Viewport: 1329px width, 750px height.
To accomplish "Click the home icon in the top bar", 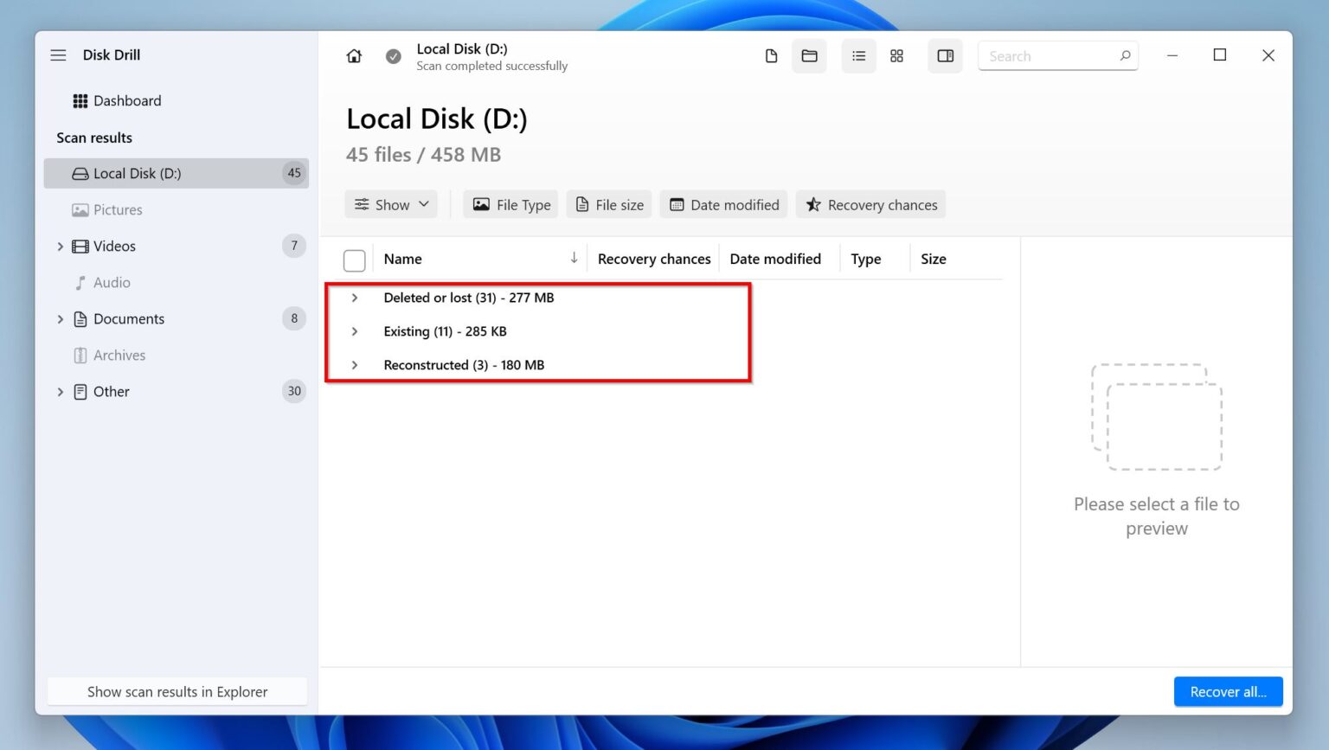I will point(354,54).
